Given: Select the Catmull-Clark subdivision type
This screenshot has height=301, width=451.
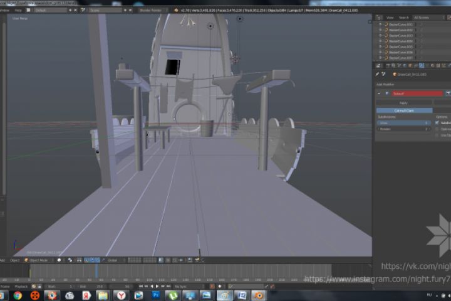Looking at the screenshot, I should click(404, 110).
